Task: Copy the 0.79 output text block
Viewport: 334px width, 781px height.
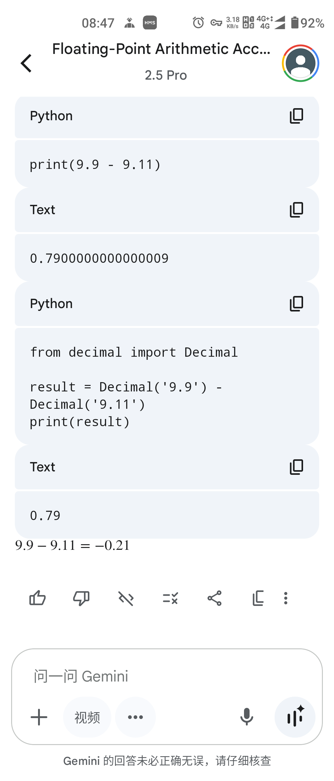Action: pyautogui.click(x=296, y=467)
